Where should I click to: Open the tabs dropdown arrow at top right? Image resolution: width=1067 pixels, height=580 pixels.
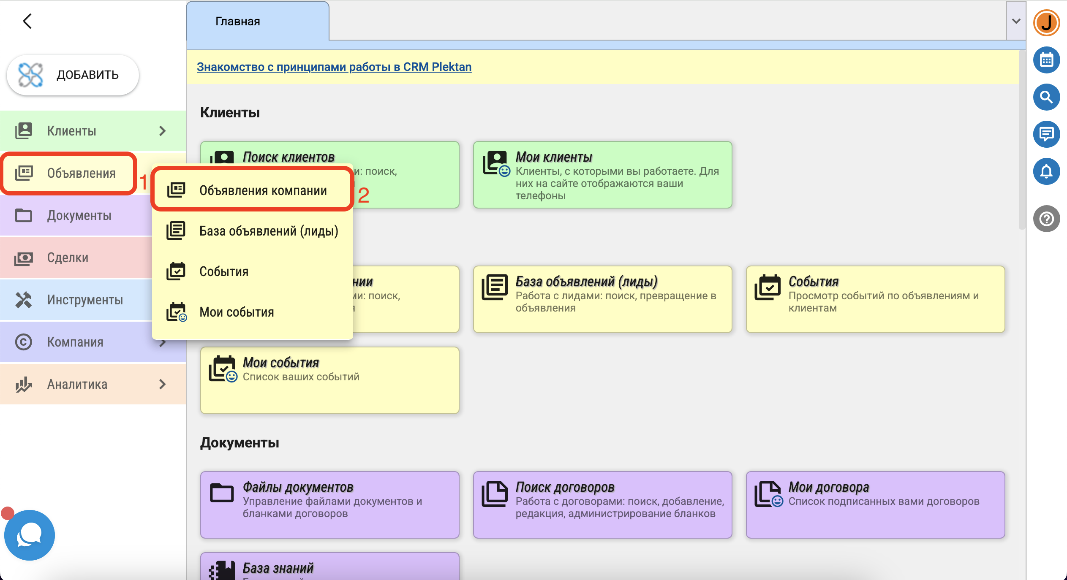(1016, 21)
